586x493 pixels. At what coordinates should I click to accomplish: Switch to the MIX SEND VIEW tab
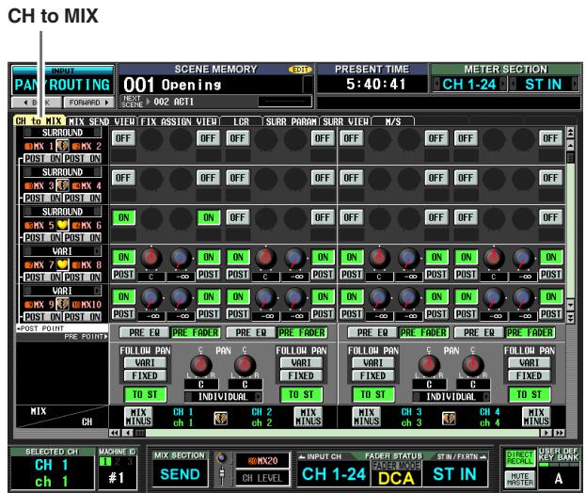pos(102,121)
